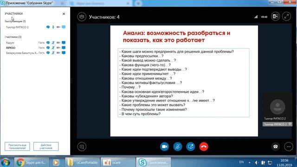Click the network signal strength icon
This screenshot has height=167, width=297.
pyautogui.click(x=256, y=17)
